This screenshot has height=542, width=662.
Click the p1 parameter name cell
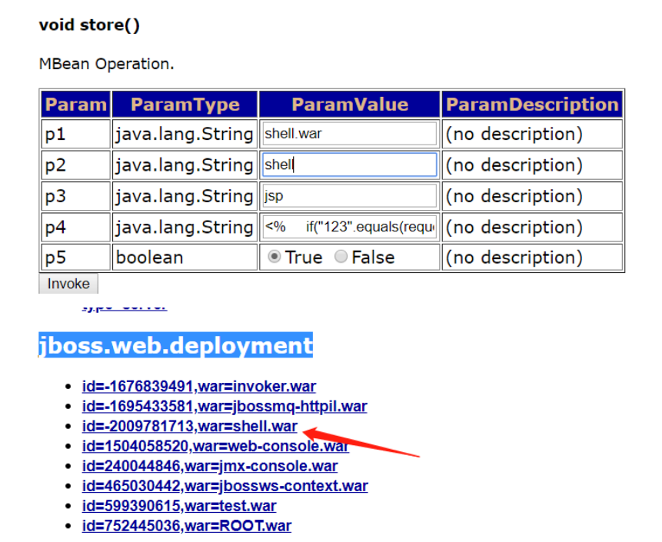click(x=76, y=134)
